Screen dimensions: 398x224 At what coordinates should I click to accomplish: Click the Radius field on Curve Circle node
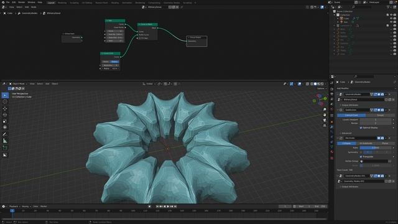(x=110, y=68)
